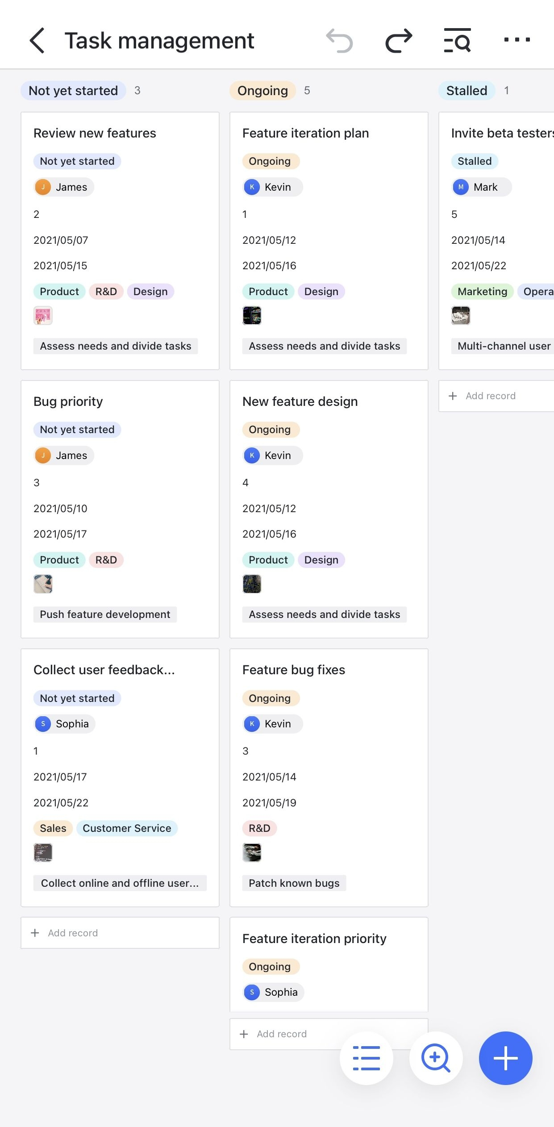Click Sophia assignee on Feature iteration priority

[x=273, y=992]
